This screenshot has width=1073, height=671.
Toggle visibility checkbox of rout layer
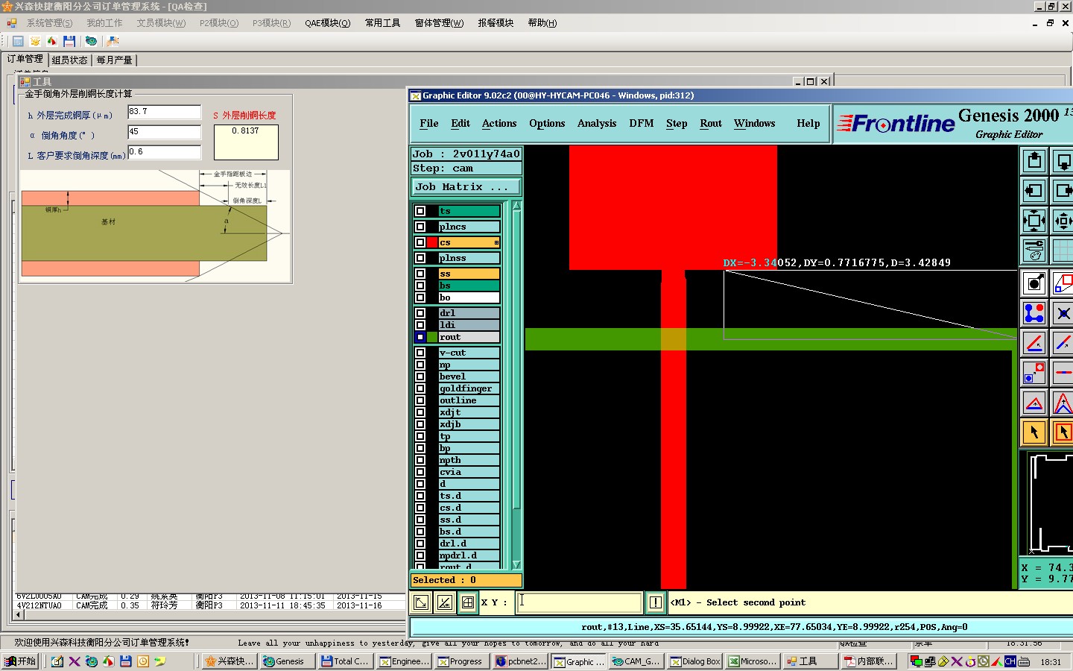(420, 337)
